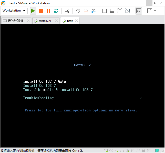Select the plain Install CentOS 7 entry

pyautogui.click(x=39, y=85)
